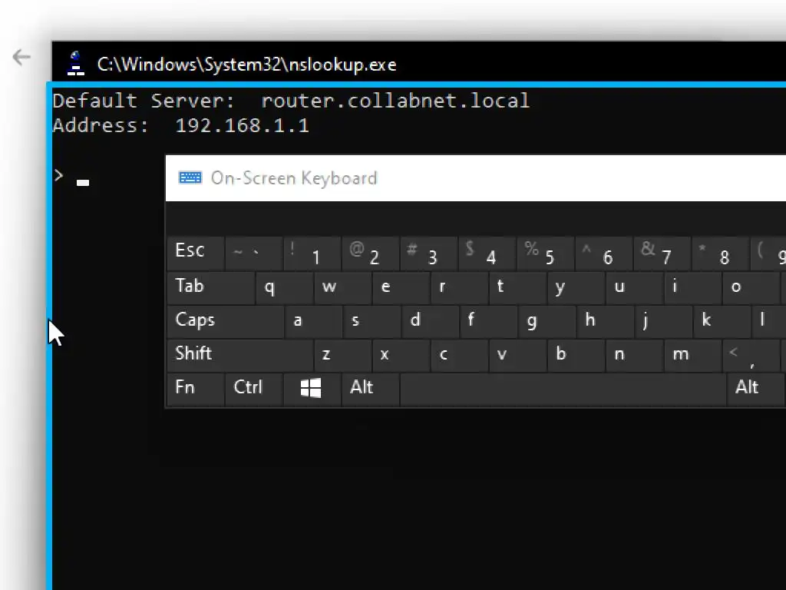
Task: Toggle the Ctrl key
Action: pyautogui.click(x=253, y=388)
